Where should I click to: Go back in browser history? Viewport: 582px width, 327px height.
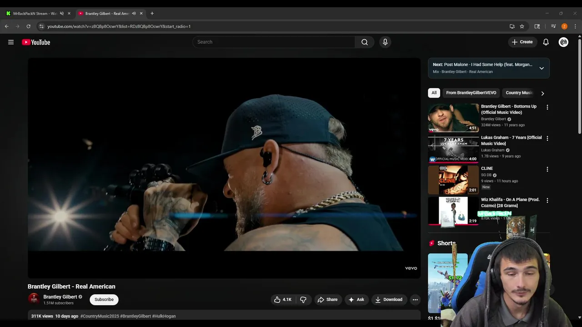tap(7, 26)
